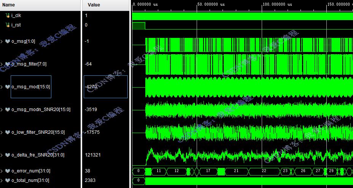
Task: Click the i_rst signal icon
Action: tap(8, 25)
